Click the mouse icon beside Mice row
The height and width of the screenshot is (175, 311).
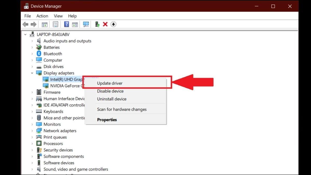pos(39,118)
